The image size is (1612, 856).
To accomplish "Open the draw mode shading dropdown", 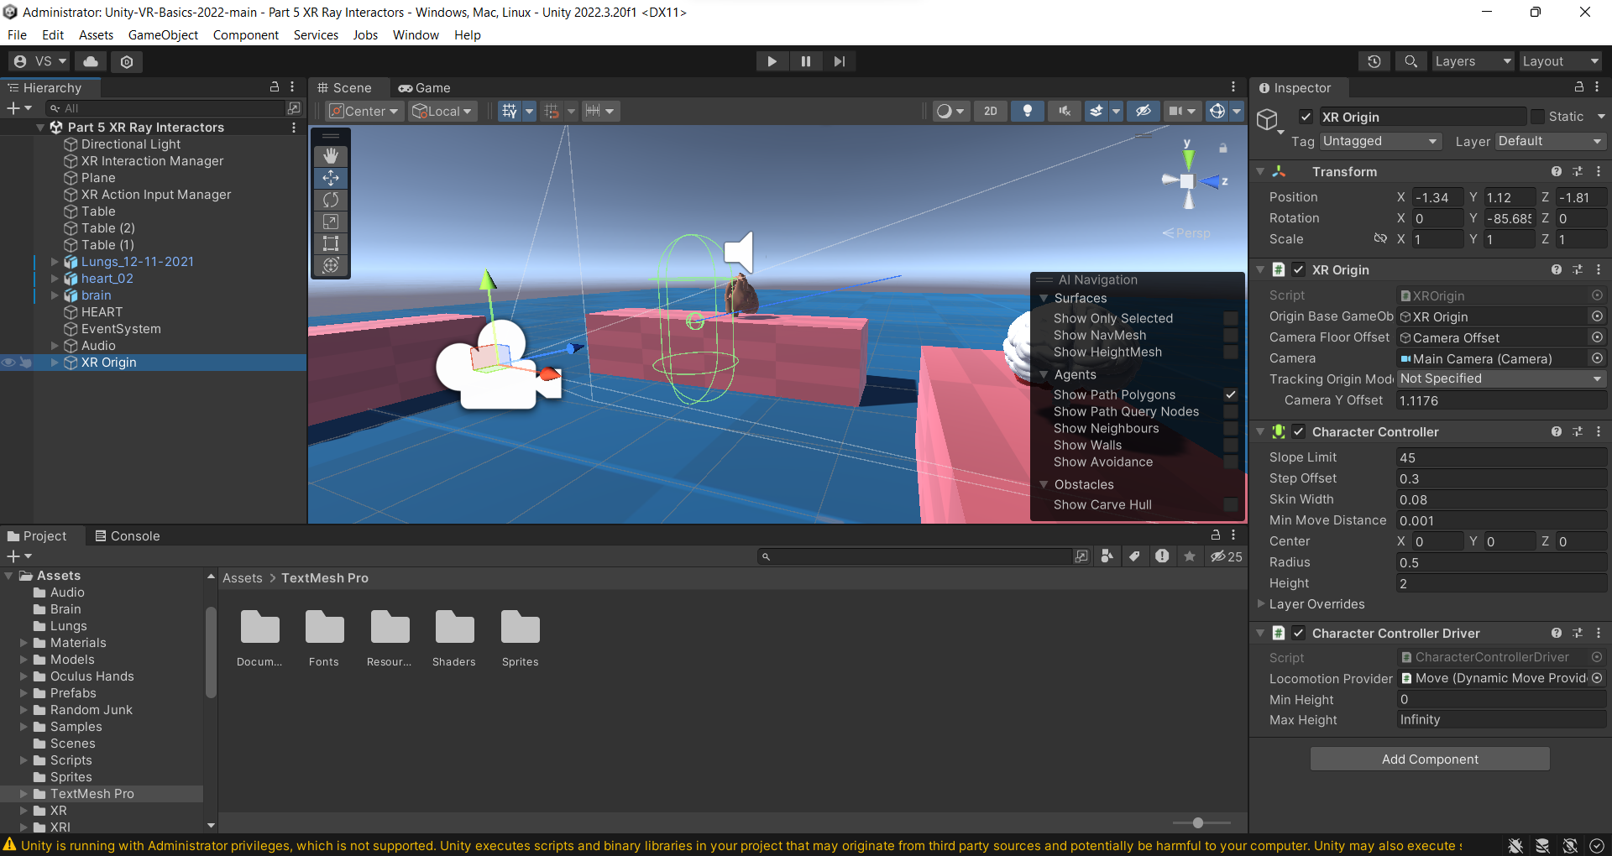I will [x=952, y=111].
